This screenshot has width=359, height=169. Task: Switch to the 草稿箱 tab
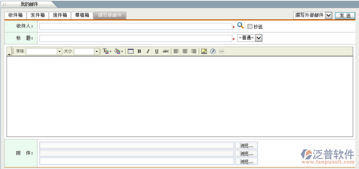82,15
